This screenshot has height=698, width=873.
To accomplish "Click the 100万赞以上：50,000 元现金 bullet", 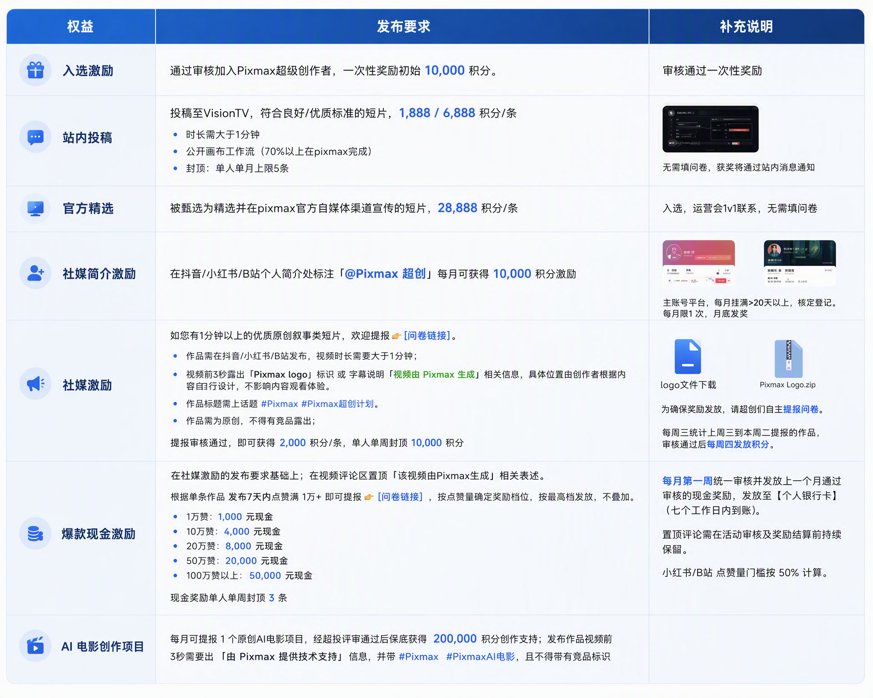I will pyautogui.click(x=249, y=575).
